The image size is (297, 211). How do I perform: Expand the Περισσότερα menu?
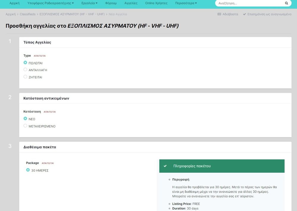[186, 3]
